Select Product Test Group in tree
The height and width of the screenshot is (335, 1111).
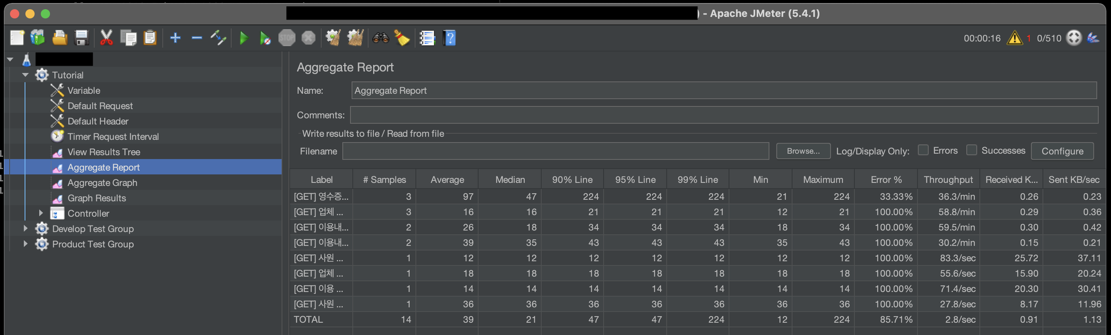coord(93,244)
